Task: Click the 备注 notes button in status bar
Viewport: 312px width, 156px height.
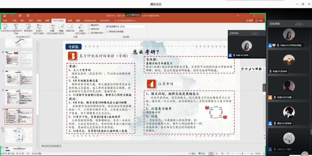Action: (192, 154)
